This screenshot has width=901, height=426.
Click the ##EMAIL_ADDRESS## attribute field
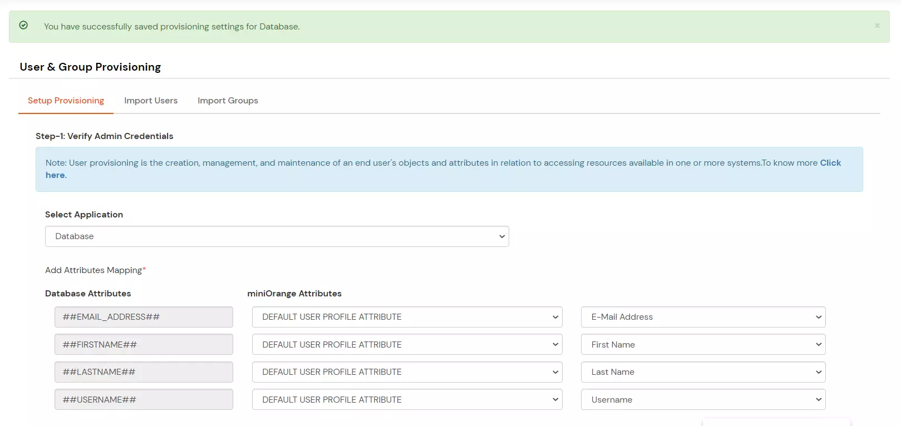tap(144, 317)
